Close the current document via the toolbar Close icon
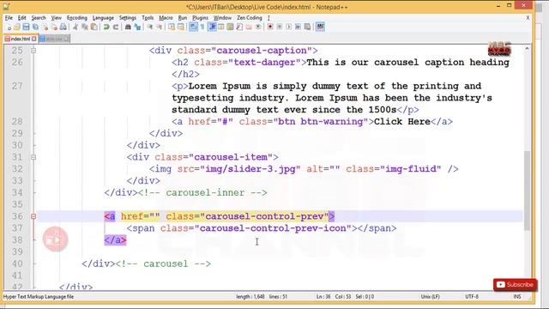This screenshot has height=309, width=549. tap(45, 27)
